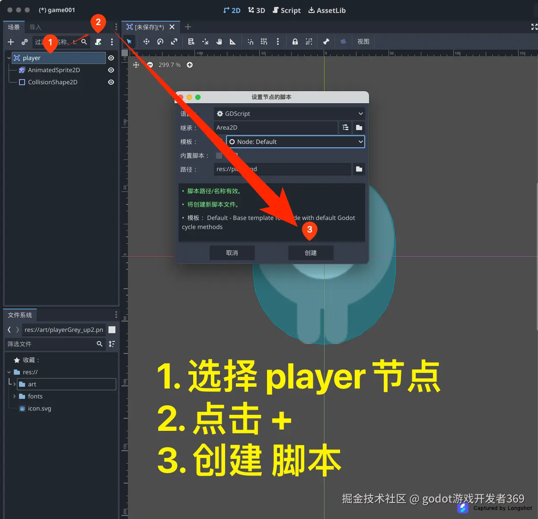Collapse the player node tree arrow
Screen dimensions: 538x519
(x=9, y=58)
